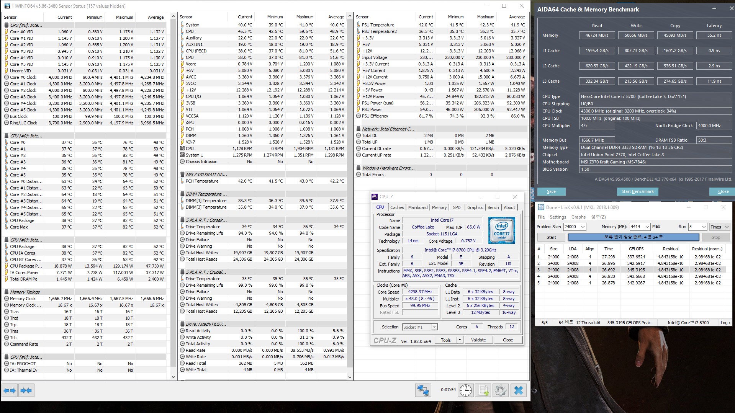Click the Max link next to Memory in LinX
This screenshot has width=735, height=413.
pyautogui.click(x=656, y=227)
